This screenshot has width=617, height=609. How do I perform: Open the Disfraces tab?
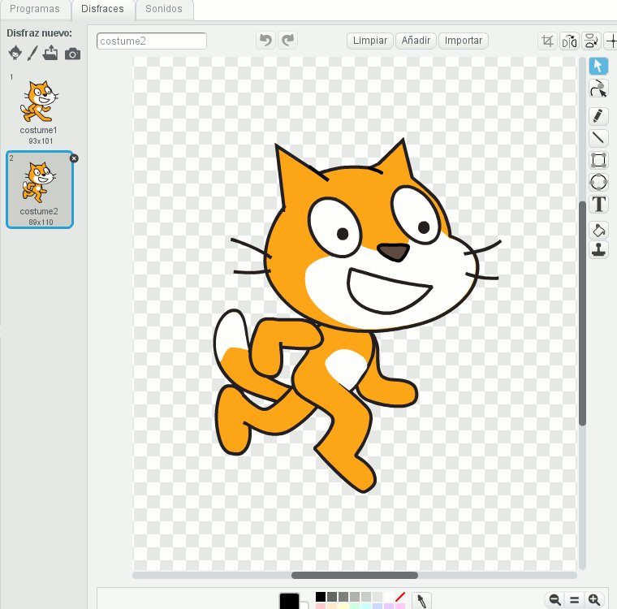tap(102, 9)
